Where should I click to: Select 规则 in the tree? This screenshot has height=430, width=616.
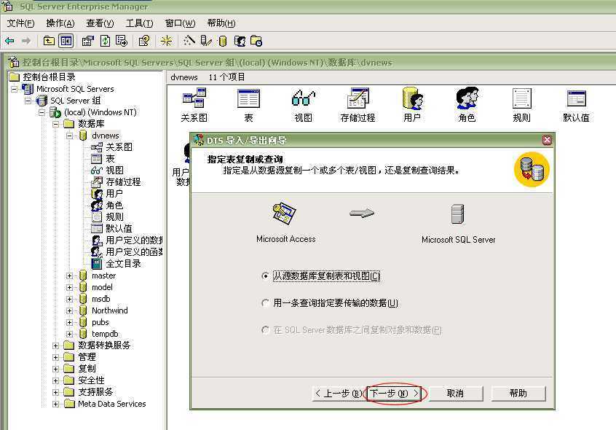pos(114,217)
